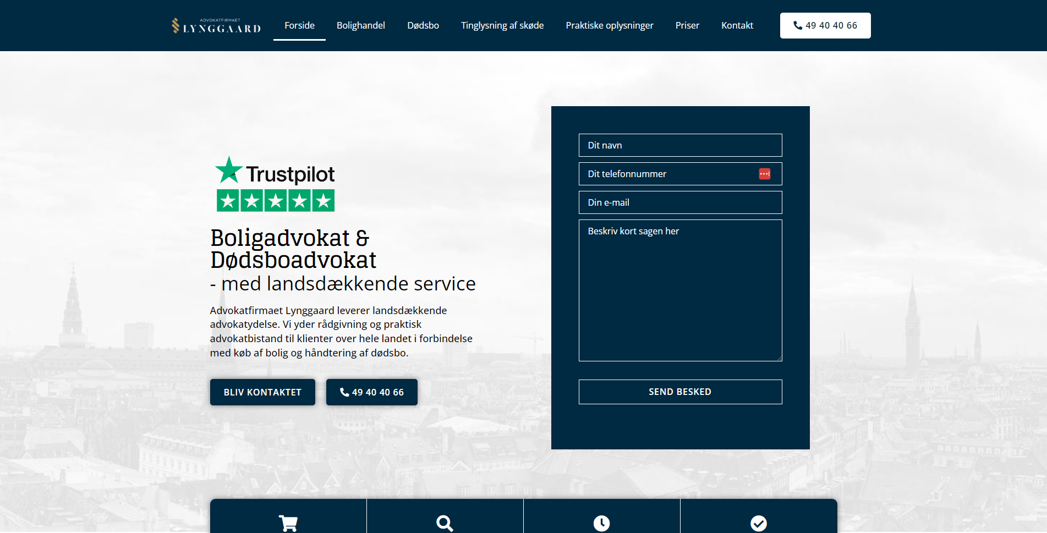The height and width of the screenshot is (533, 1047).
Task: Click into the Din e-mail field
Action: [680, 202]
